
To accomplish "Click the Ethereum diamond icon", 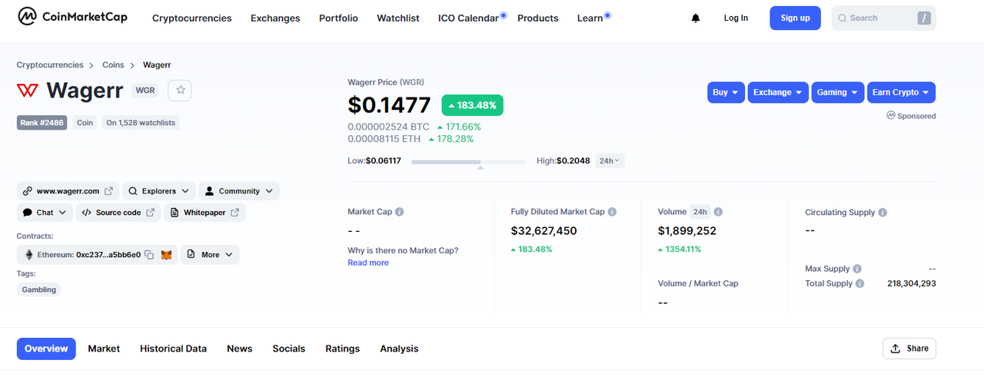I will pyautogui.click(x=29, y=255).
